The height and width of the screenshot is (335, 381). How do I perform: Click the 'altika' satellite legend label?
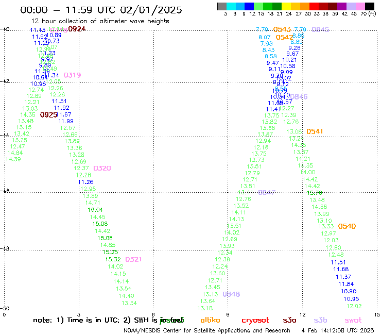coord(210,320)
